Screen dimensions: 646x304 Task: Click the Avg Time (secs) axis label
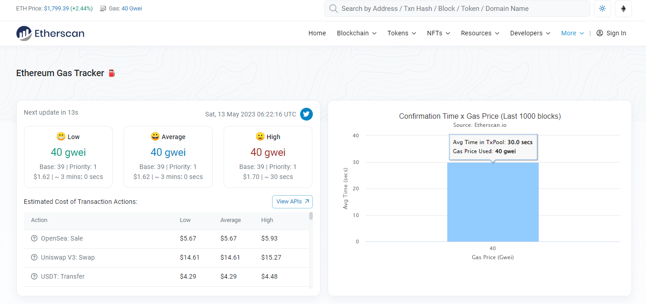pos(345,188)
